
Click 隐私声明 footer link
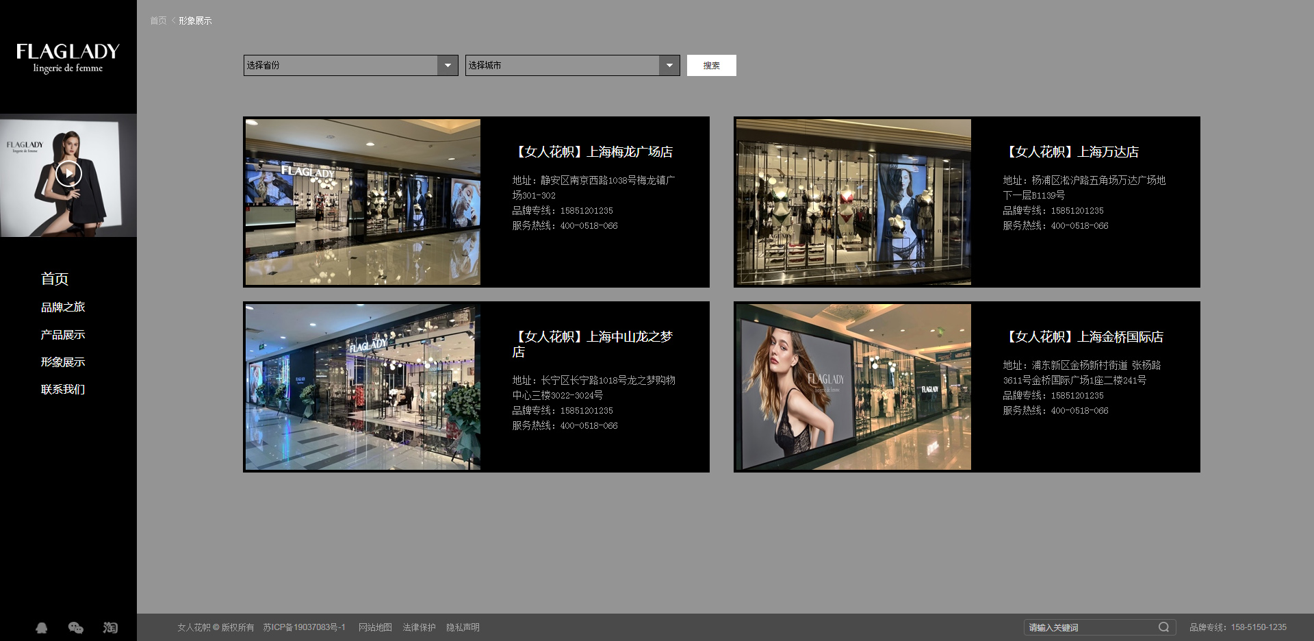tap(463, 627)
